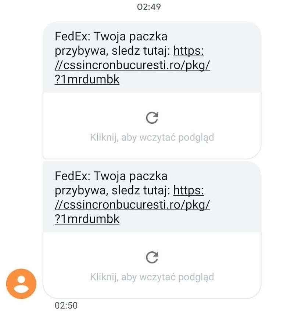Tap the 02:49 timestamp above the messages
298x313 pixels.
click(149, 7)
